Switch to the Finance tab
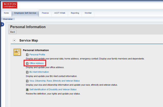This screenshot has height=107, width=163. [x=45, y=13]
